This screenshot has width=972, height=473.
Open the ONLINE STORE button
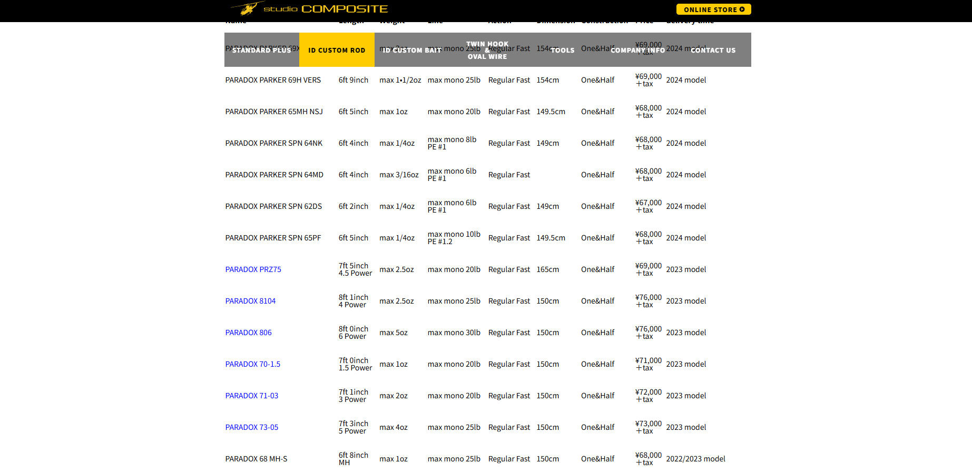pyautogui.click(x=713, y=9)
